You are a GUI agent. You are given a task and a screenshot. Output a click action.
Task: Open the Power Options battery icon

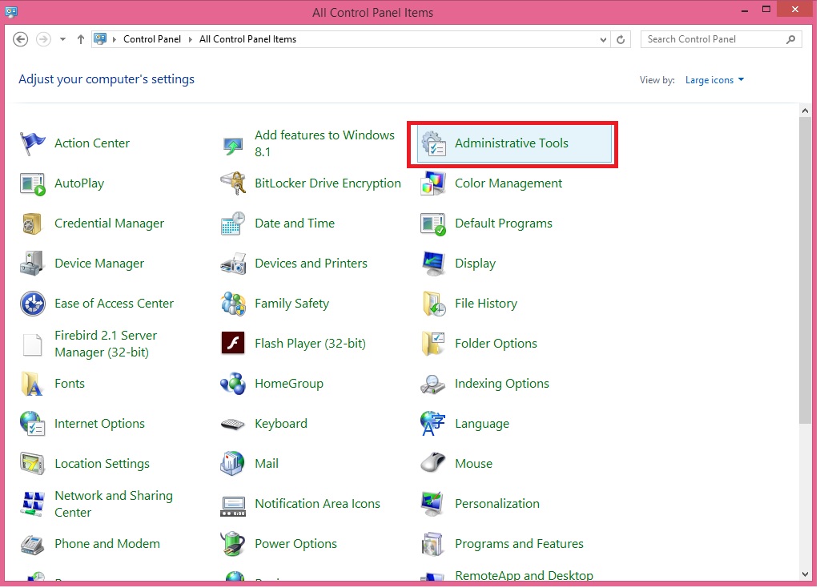pyautogui.click(x=232, y=544)
